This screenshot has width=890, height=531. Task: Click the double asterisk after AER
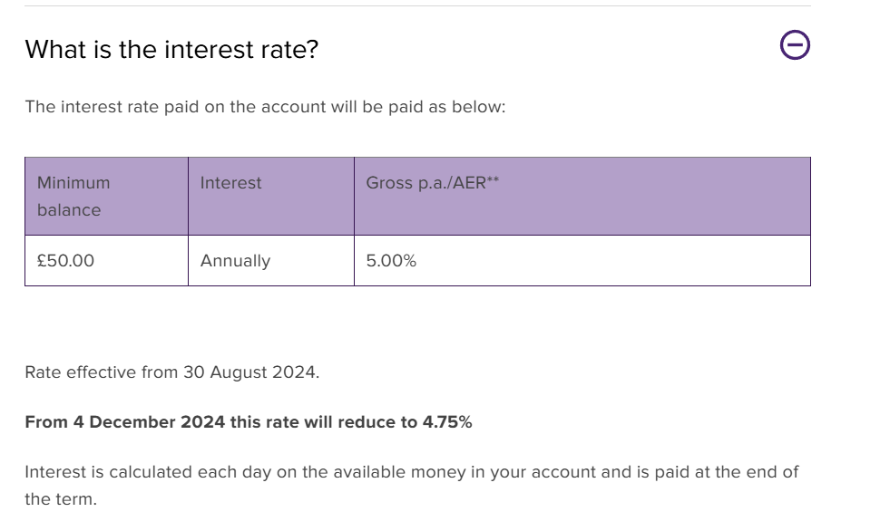(493, 179)
